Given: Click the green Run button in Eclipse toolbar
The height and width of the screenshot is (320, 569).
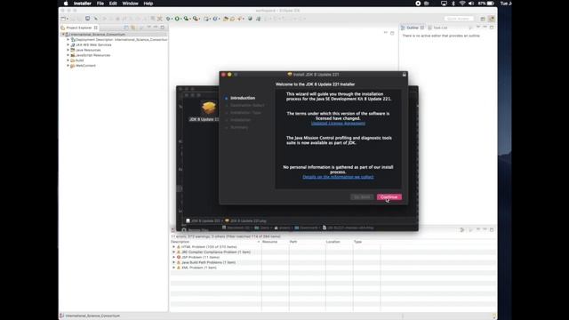Looking at the screenshot, I should 178,19.
